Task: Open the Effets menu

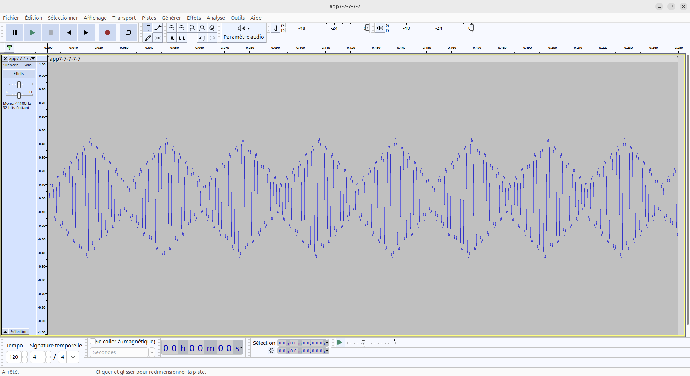Action: [x=194, y=18]
